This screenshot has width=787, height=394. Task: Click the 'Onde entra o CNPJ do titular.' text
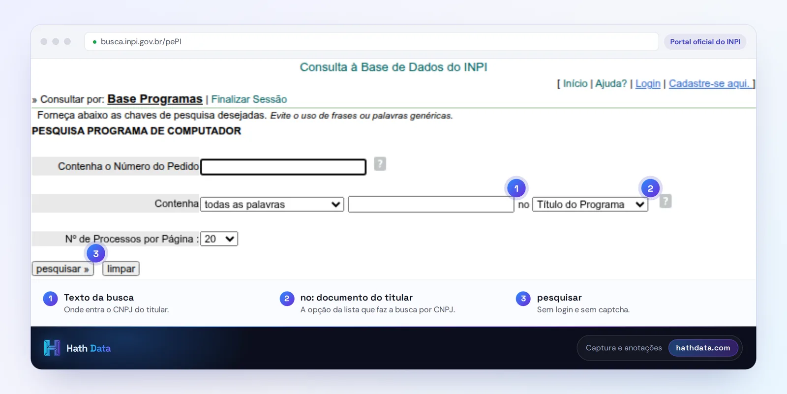point(116,310)
